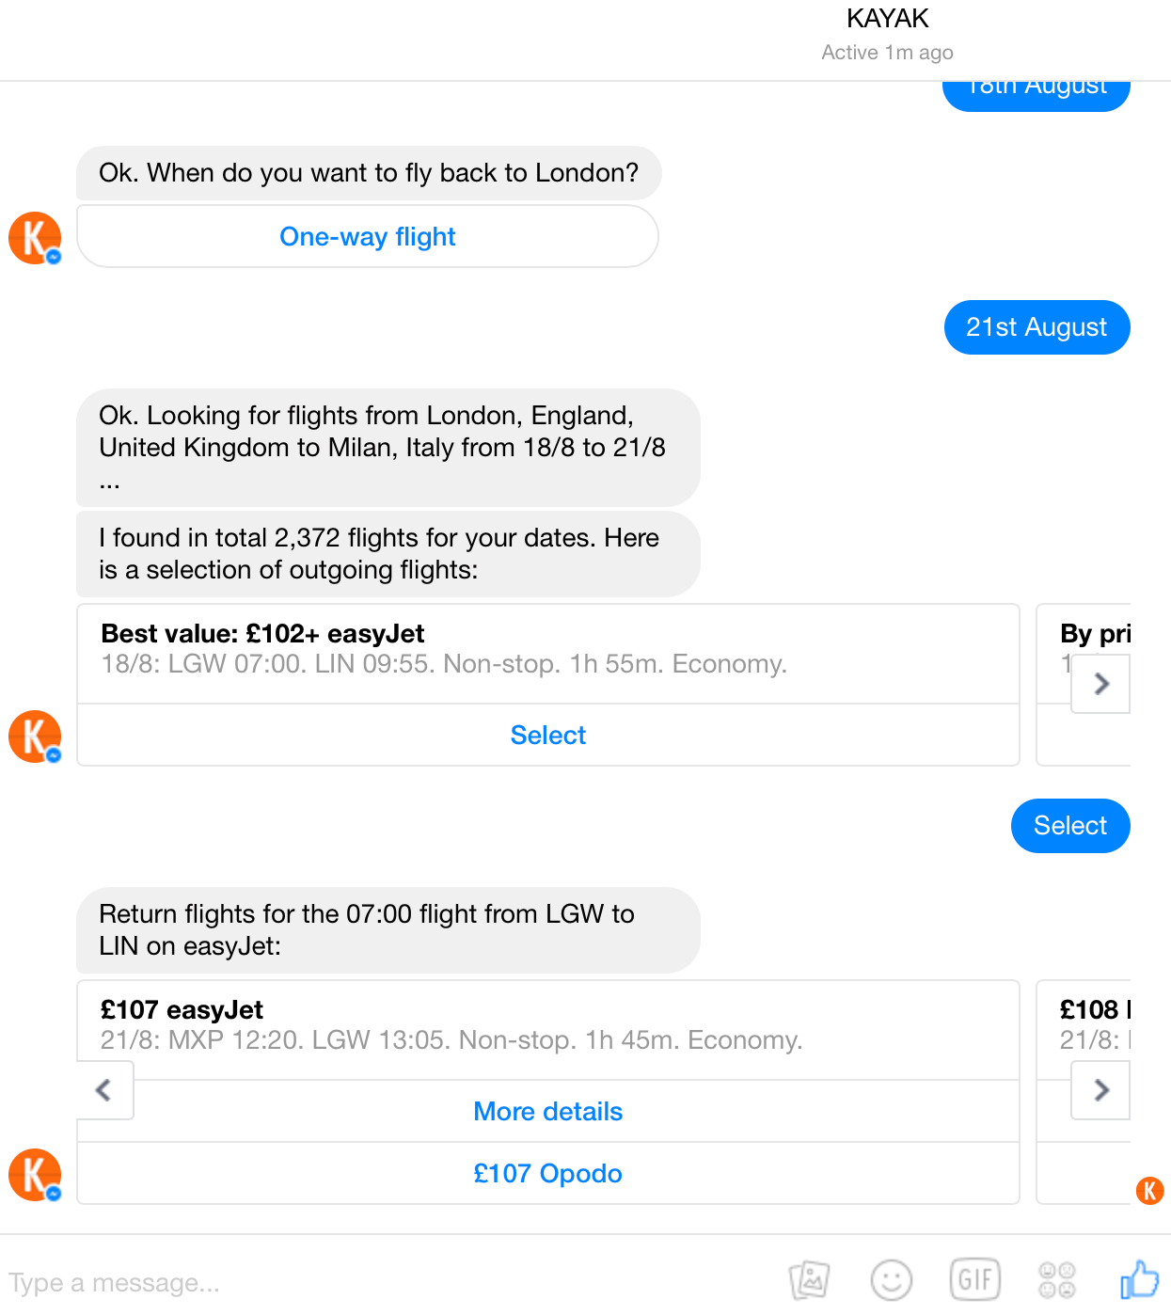Open the stickers panel
Image resolution: width=1171 pixels, height=1315 pixels.
point(1056,1279)
